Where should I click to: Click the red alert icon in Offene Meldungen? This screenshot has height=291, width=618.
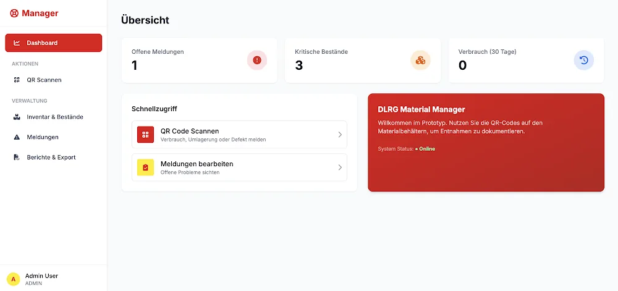click(x=257, y=61)
